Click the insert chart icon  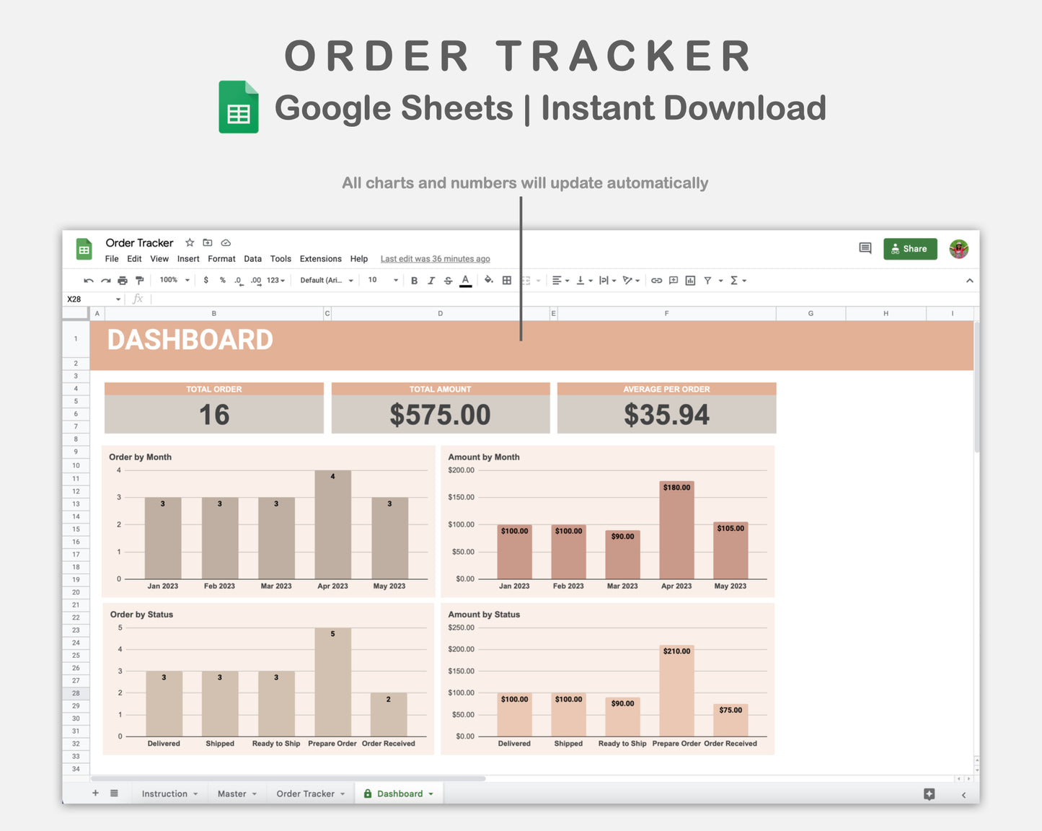click(x=689, y=280)
